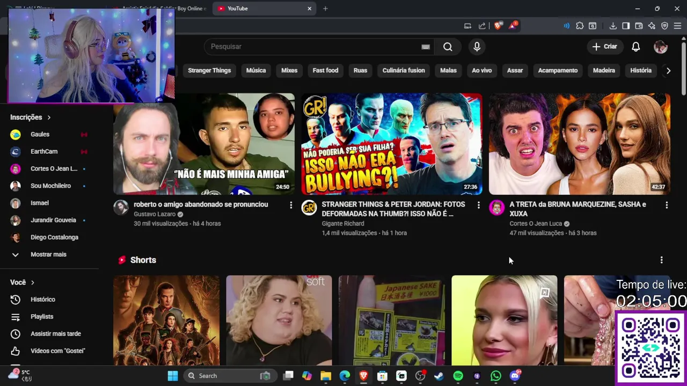
Task: Open the Japanese SAKE Short thumbnail
Action: (392, 321)
